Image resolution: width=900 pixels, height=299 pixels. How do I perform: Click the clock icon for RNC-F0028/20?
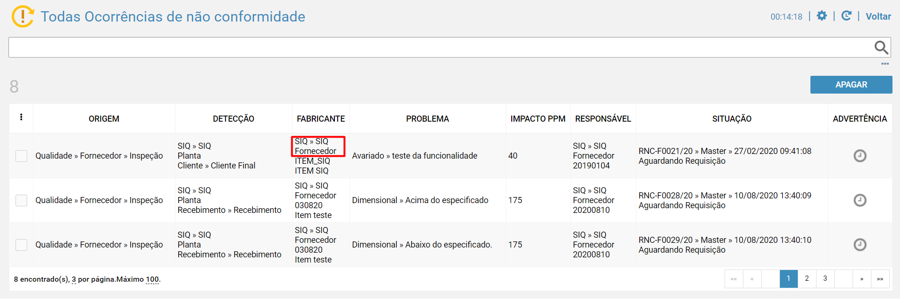coord(860,200)
